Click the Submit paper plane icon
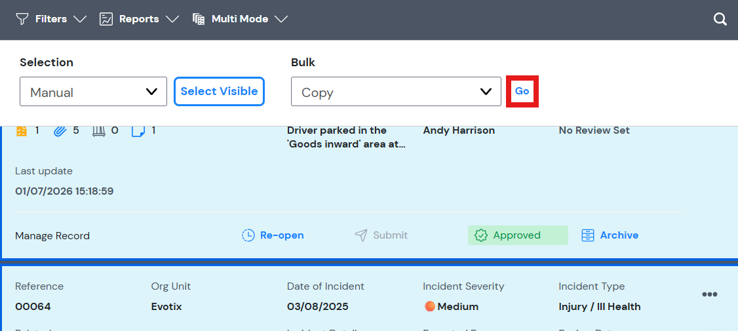738x331 pixels. (361, 235)
